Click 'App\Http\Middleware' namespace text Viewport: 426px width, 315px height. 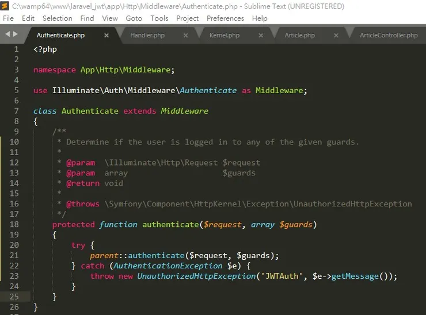pos(125,70)
